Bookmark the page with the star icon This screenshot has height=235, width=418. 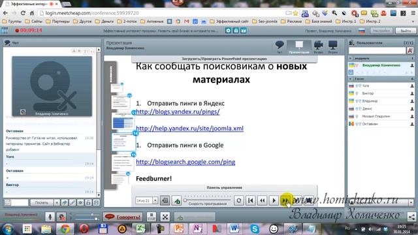coord(295,13)
